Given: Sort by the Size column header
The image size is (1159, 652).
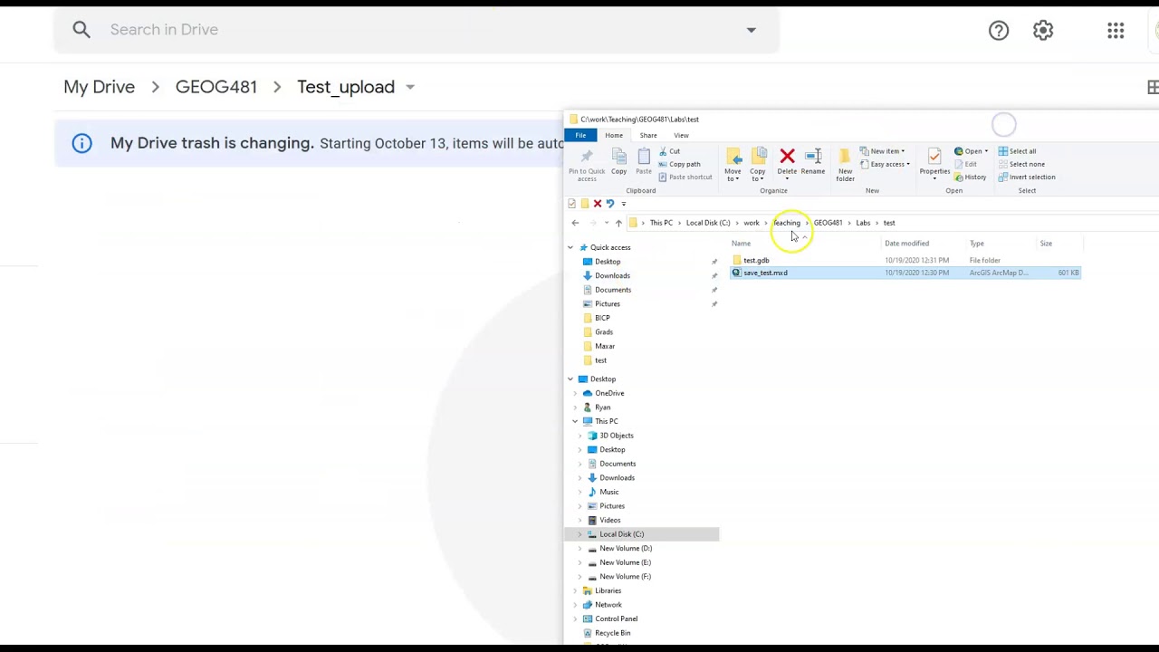Looking at the screenshot, I should tap(1046, 244).
